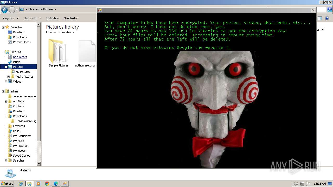Open the Music library

[x=16, y=62]
